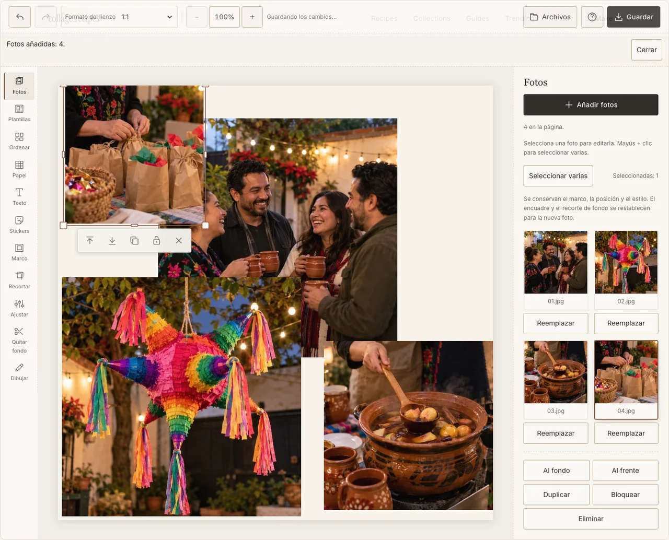Select the Quitar fondo tool
The image size is (669, 540).
click(19, 340)
